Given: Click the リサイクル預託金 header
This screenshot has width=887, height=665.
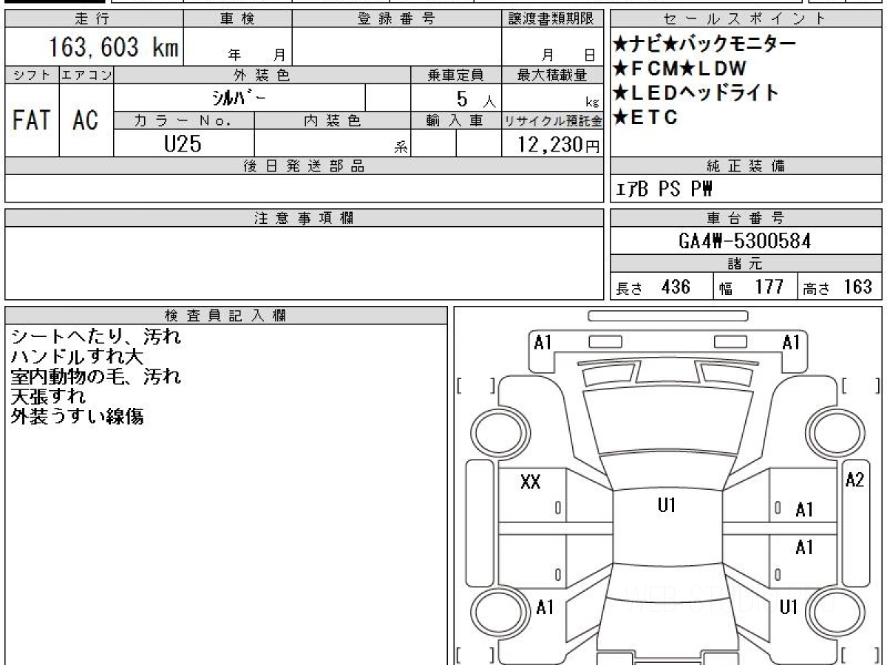Looking at the screenshot, I should tap(553, 120).
